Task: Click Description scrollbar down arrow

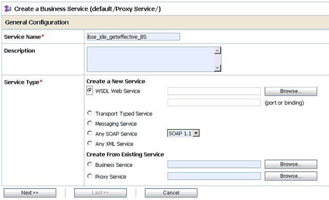Action: [217, 68]
